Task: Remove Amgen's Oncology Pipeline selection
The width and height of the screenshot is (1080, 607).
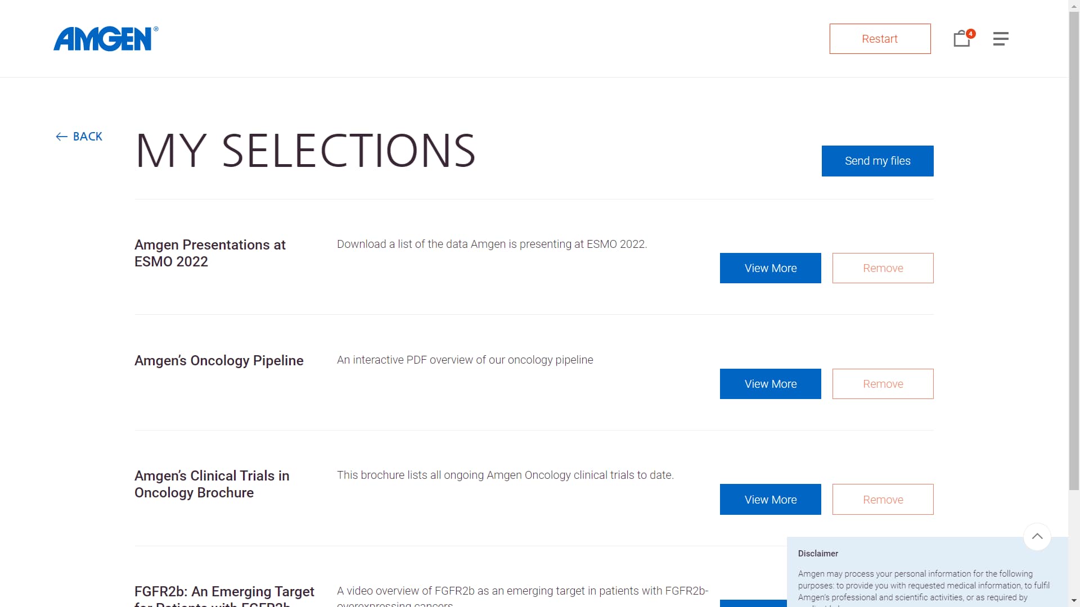Action: pyautogui.click(x=883, y=384)
